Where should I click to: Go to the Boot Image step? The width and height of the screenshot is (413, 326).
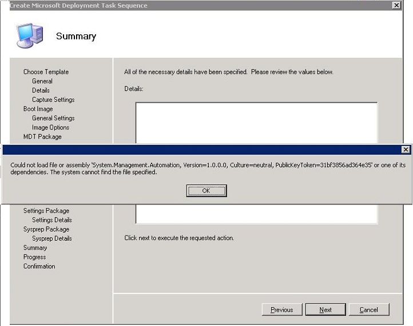tap(38, 109)
